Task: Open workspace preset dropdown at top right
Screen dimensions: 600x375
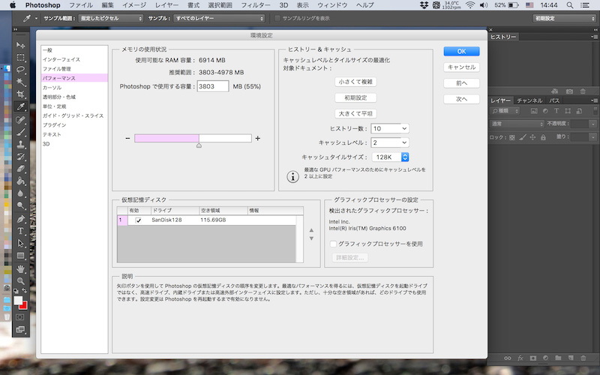Action: tap(565, 18)
